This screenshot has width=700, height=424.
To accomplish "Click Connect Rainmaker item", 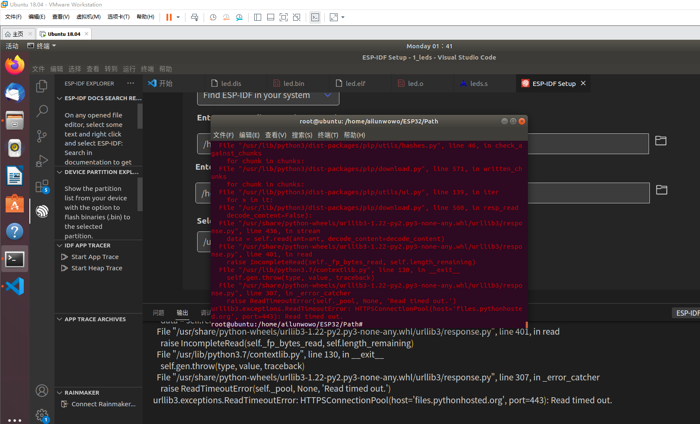I will 104,404.
